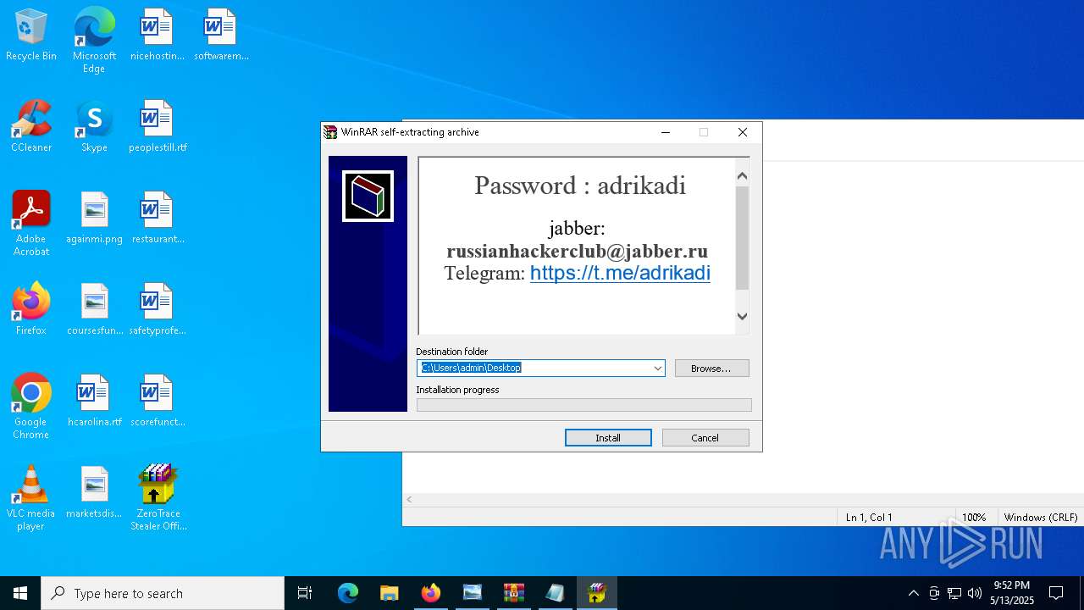1084x610 pixels.
Task: Launch Firefox from the desktop shortcut
Action: click(x=31, y=310)
